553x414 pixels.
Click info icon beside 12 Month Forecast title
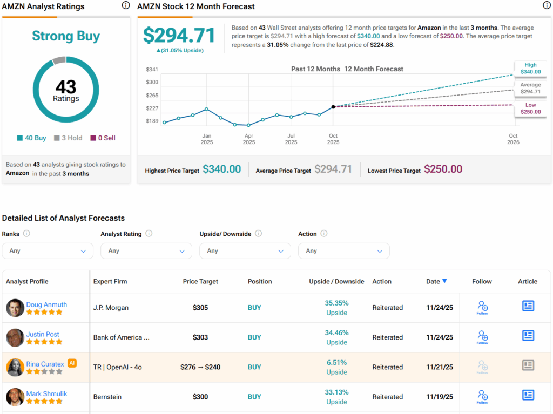click(x=547, y=5)
